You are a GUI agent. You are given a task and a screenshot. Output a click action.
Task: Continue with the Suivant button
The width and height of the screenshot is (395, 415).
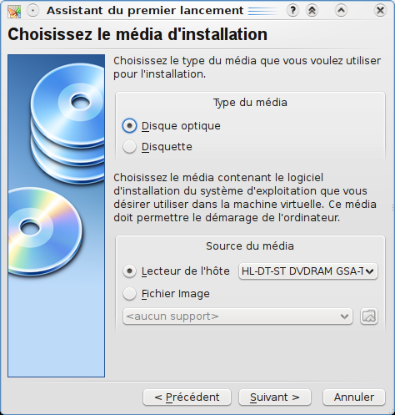(275, 397)
